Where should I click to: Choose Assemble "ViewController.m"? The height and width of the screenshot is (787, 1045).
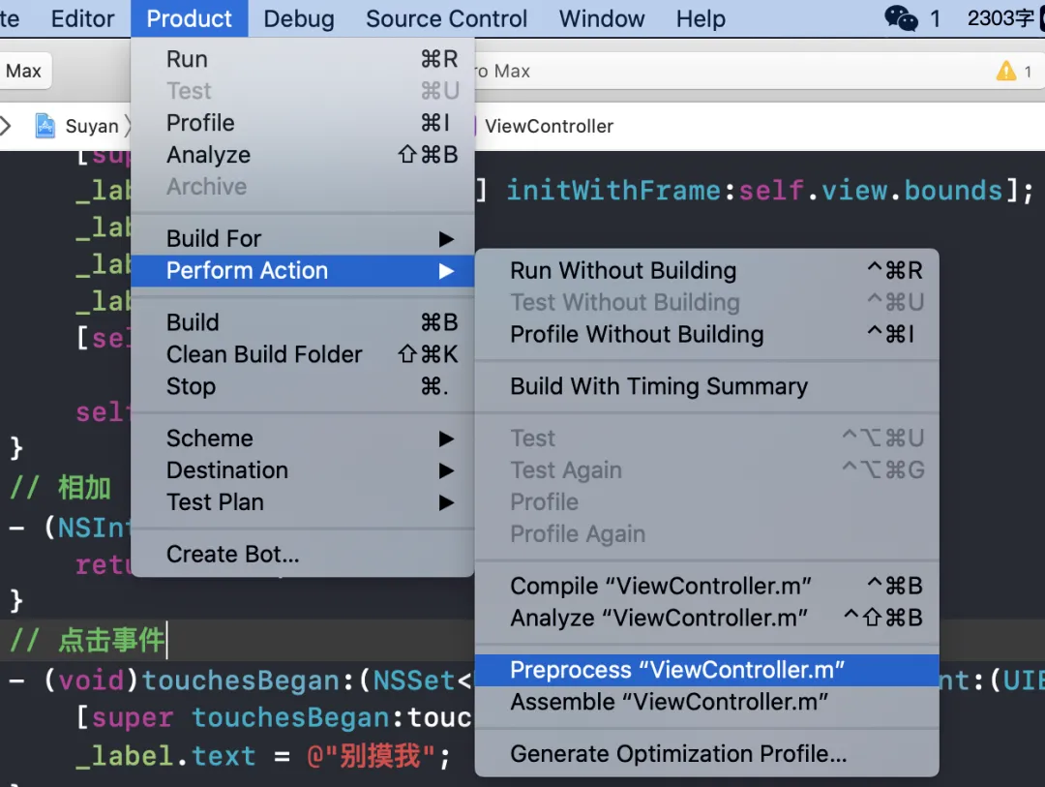pyautogui.click(x=669, y=702)
